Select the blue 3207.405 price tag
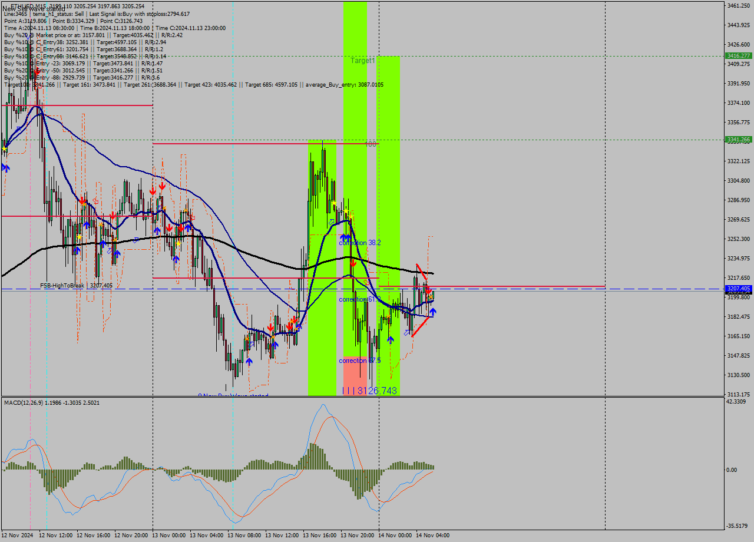 click(x=738, y=289)
